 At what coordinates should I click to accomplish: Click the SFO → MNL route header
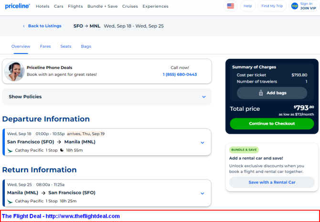(87, 26)
